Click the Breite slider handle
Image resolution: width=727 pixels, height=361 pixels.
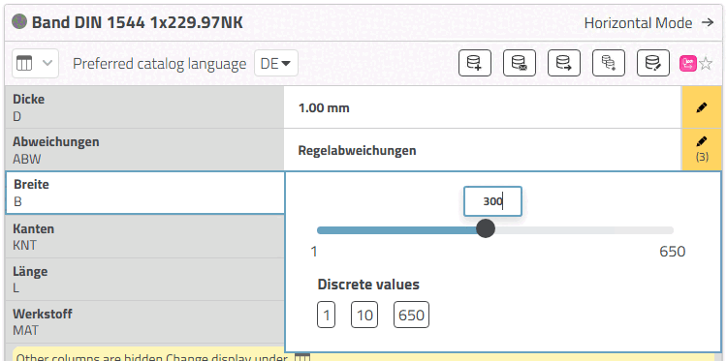(486, 228)
